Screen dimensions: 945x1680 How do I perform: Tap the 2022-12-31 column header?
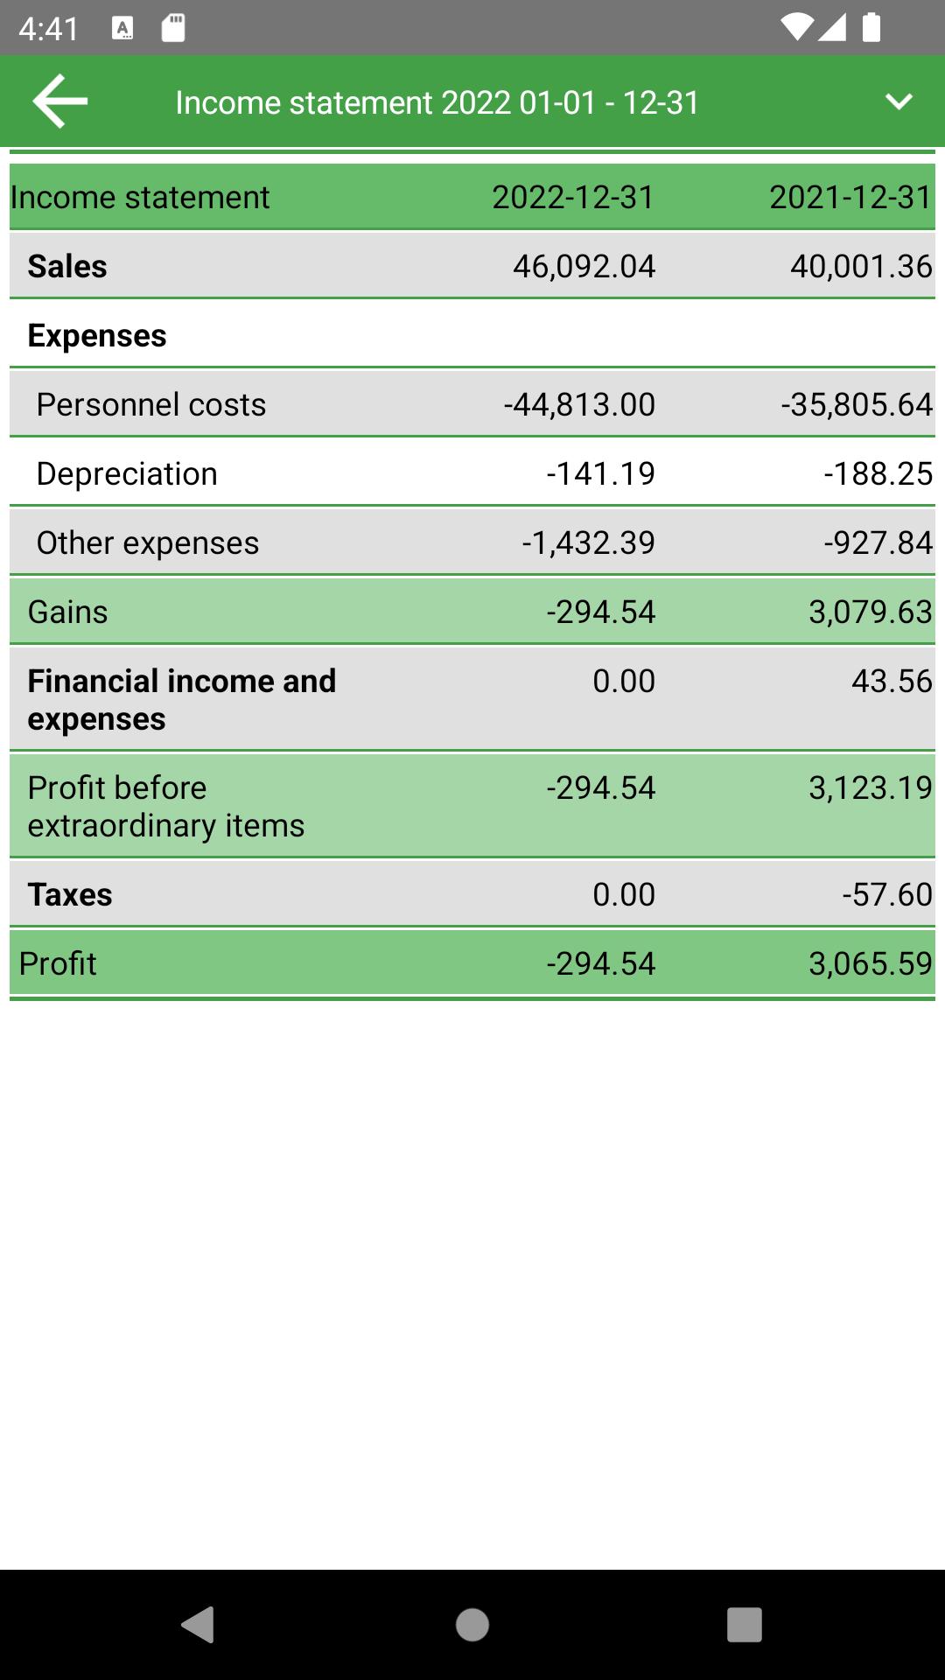(x=573, y=197)
